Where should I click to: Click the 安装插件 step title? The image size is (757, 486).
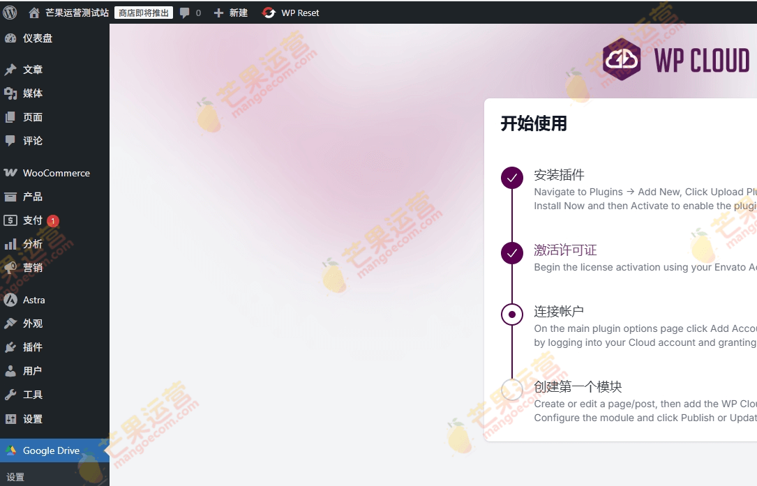[x=559, y=175]
